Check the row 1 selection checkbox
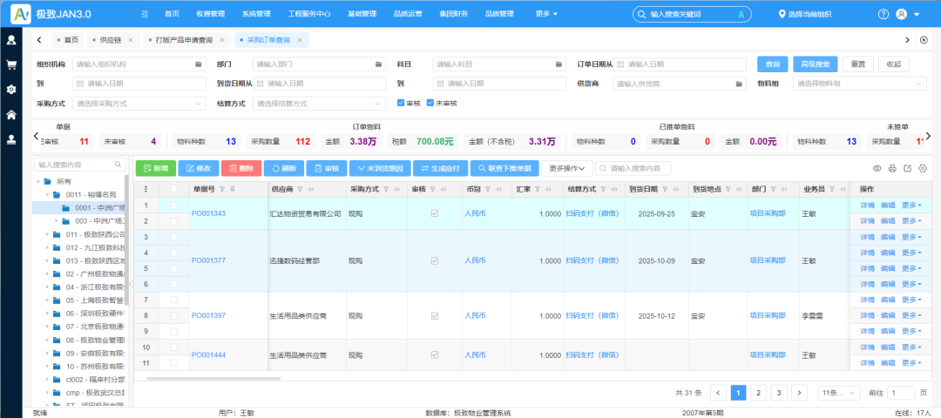Image resolution: width=941 pixels, height=418 pixels. coord(174,206)
